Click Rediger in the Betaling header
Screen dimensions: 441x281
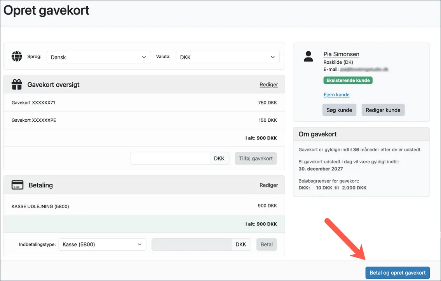click(x=268, y=185)
